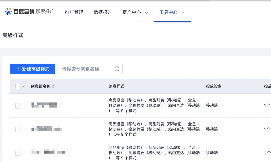271x162 pixels.
Task: Expand the chevron next to the select-all checkbox
Action: pos(23,86)
